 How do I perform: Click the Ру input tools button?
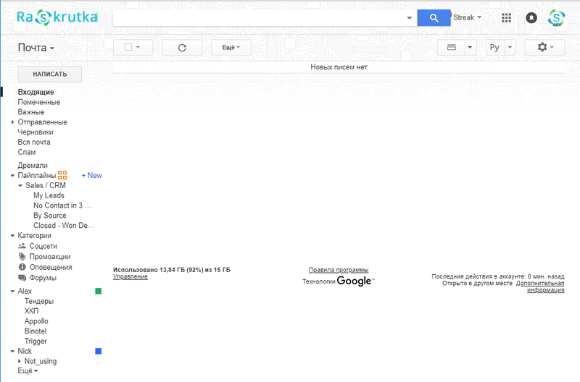pyautogui.click(x=494, y=47)
